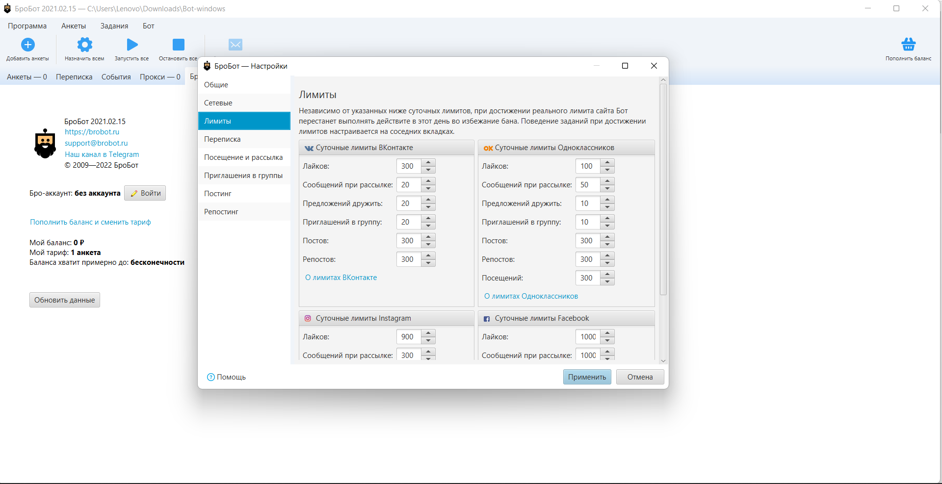This screenshot has width=942, height=484.
Task: Decrease VKontakte Предложений дружить value
Action: click(428, 207)
